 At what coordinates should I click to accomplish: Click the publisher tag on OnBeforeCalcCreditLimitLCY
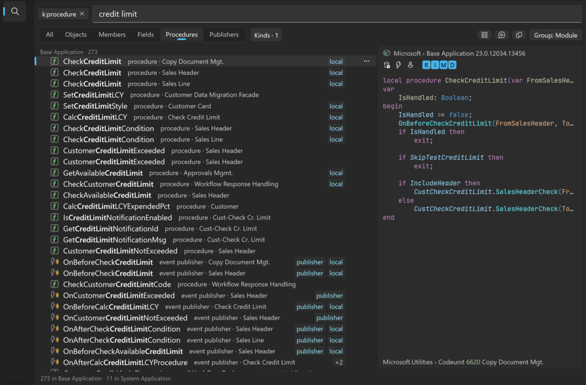click(x=309, y=306)
